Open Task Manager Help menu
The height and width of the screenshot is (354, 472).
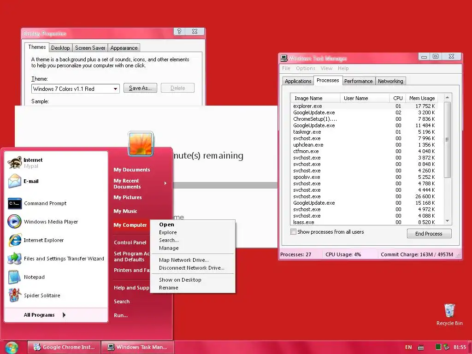coord(343,68)
